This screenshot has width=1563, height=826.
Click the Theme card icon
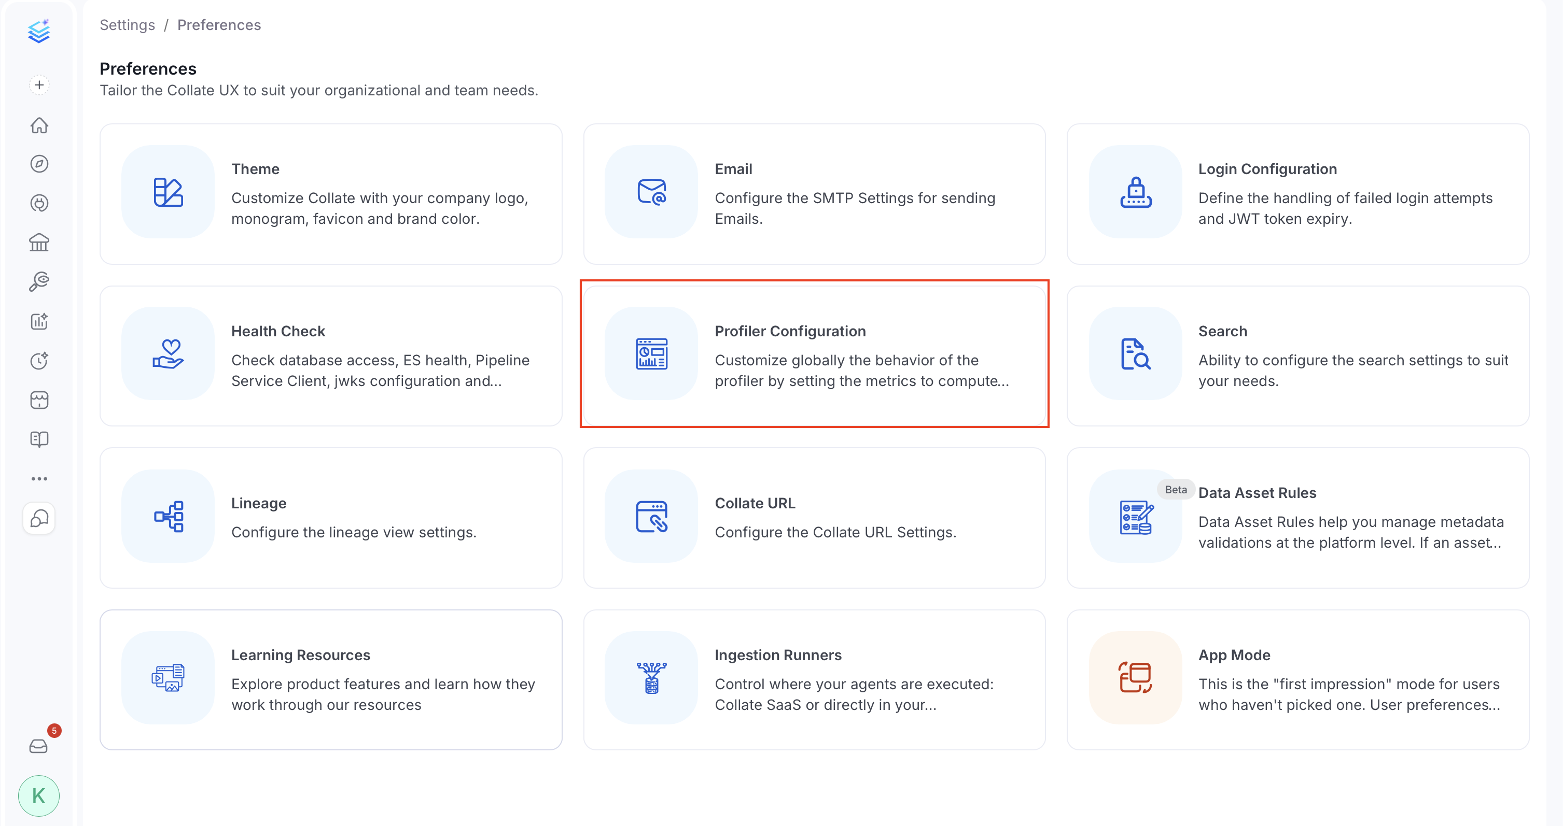coord(168,192)
